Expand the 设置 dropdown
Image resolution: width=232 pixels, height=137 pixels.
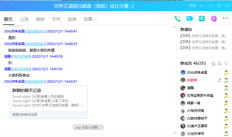(x=90, y=19)
